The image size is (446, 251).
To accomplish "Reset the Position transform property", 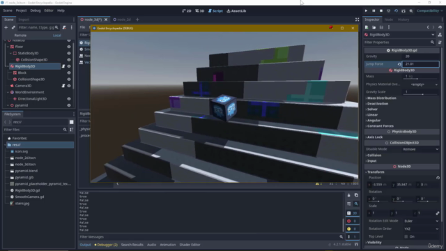I will [438, 178].
